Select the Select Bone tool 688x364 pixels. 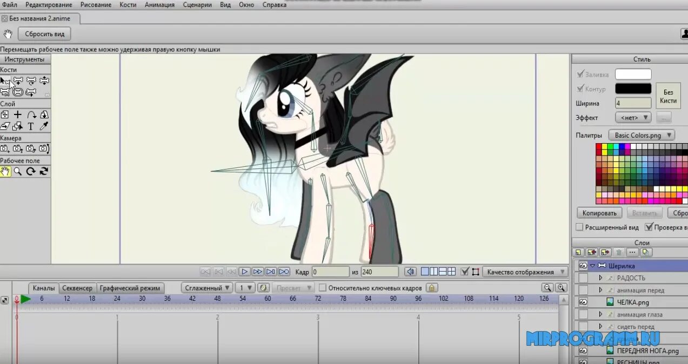[x=5, y=80]
